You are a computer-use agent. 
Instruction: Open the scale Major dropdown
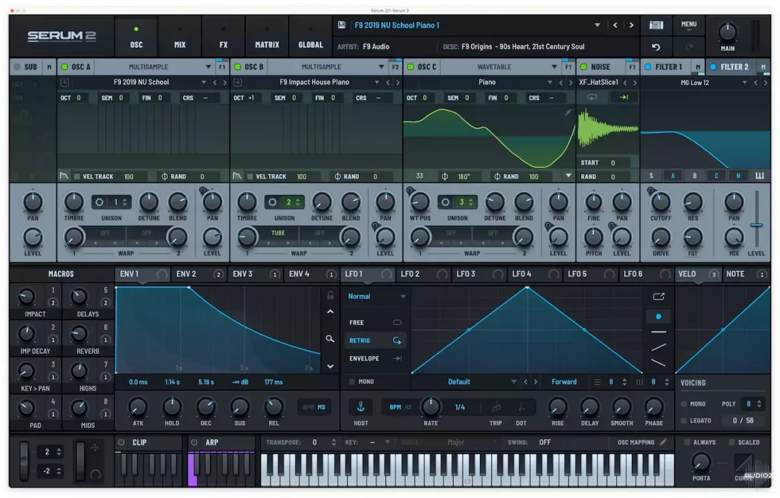[456, 442]
